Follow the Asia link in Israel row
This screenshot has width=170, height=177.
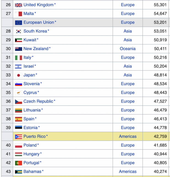tap(128, 66)
